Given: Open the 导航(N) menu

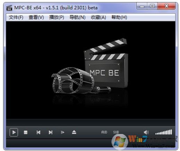Looking at the screenshot, I should (77, 17).
